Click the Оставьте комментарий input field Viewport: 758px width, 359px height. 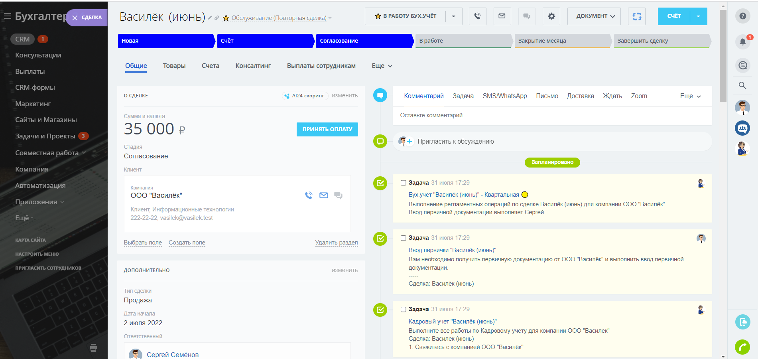[552, 116]
